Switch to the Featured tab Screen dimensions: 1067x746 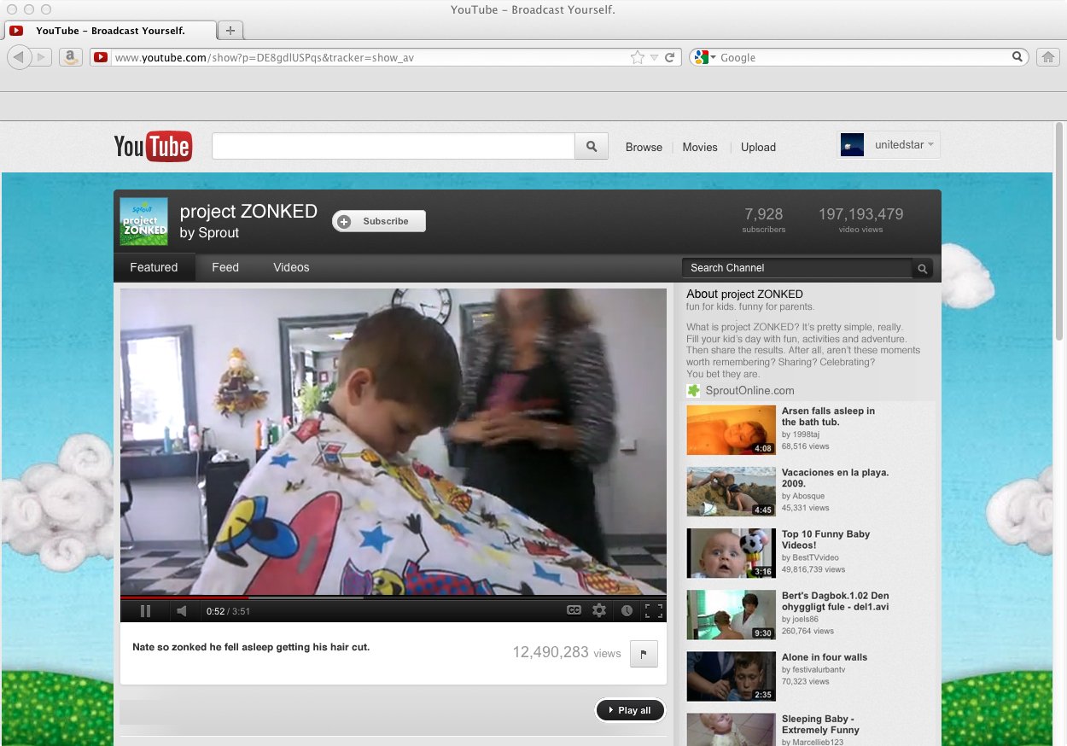click(154, 267)
